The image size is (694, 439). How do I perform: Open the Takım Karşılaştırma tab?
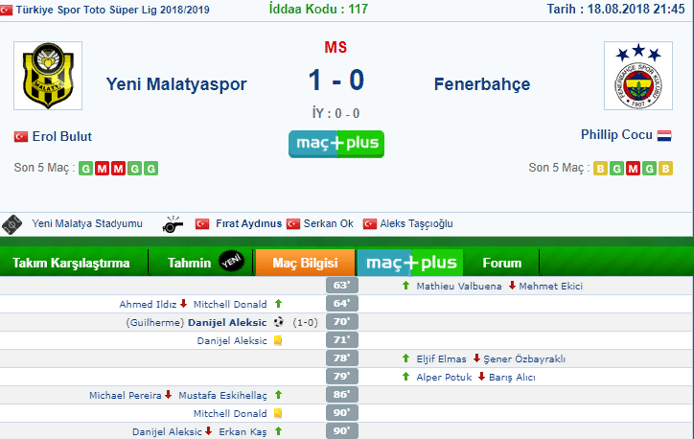click(x=71, y=263)
